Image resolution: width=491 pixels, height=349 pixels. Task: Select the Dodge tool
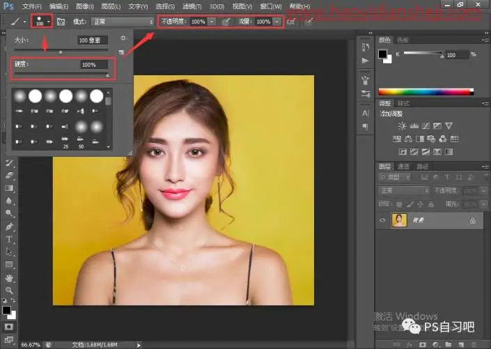tap(9, 213)
